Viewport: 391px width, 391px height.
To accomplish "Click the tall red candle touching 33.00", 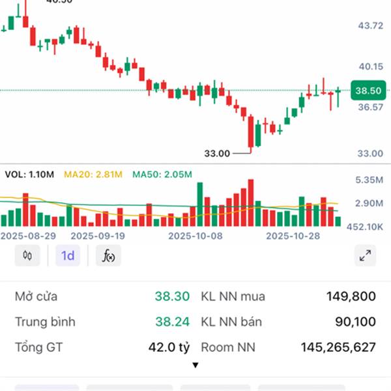I will (x=251, y=132).
